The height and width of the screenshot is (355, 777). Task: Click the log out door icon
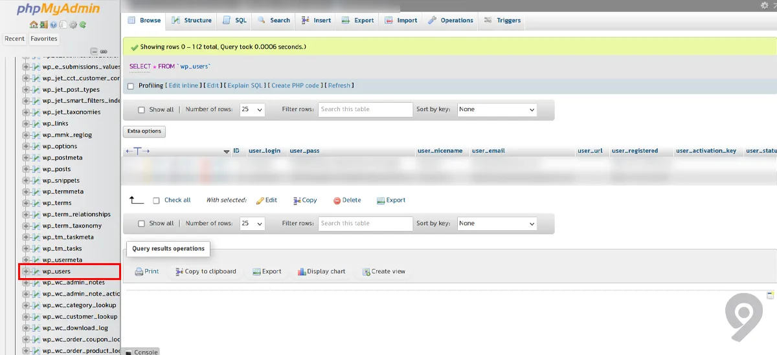pos(43,25)
